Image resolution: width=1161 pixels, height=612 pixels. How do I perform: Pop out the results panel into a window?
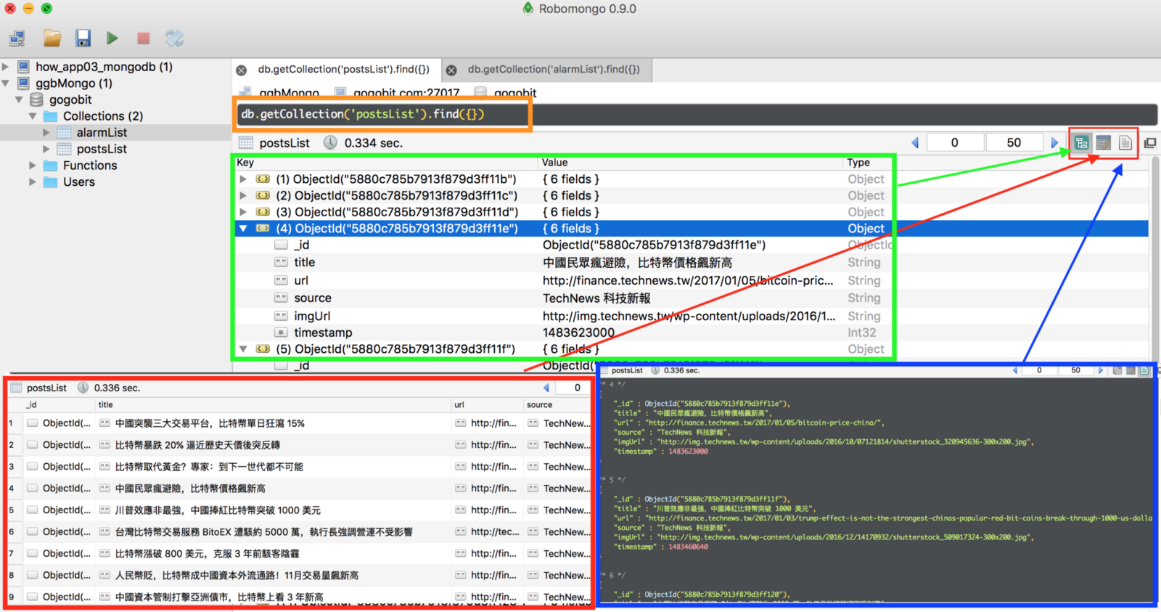tap(1150, 143)
